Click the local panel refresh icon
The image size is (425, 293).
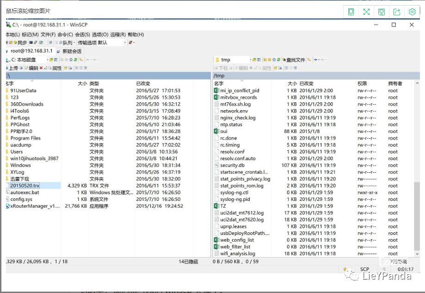click(x=75, y=60)
